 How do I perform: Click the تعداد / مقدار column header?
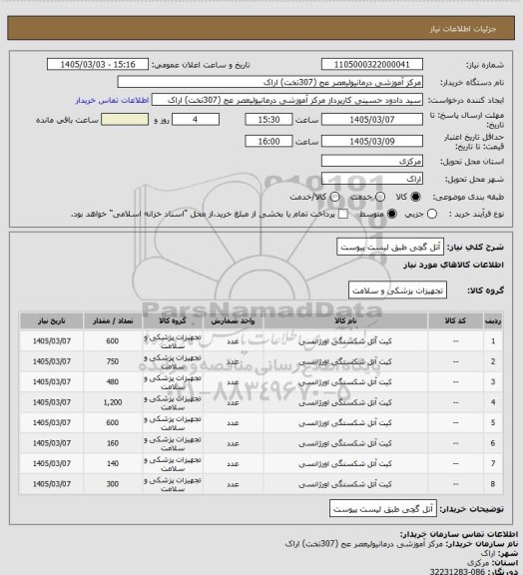pos(113,320)
